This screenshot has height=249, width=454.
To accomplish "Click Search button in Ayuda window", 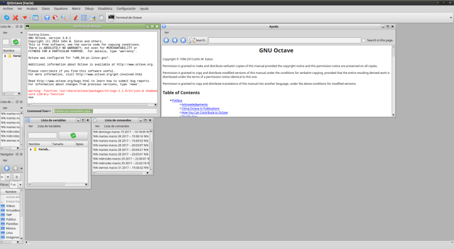I will click(198, 40).
